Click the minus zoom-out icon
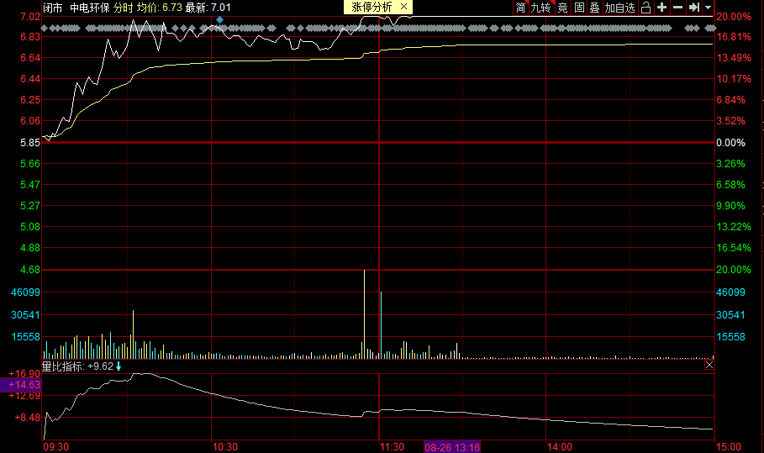 tap(677, 8)
